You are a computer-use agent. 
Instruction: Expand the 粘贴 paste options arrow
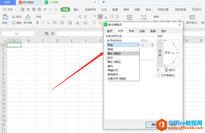[x=9, y=23]
